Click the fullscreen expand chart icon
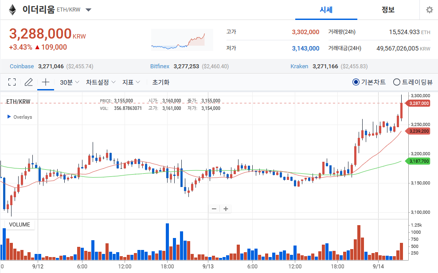This screenshot has height=273, width=438. (x=12, y=82)
